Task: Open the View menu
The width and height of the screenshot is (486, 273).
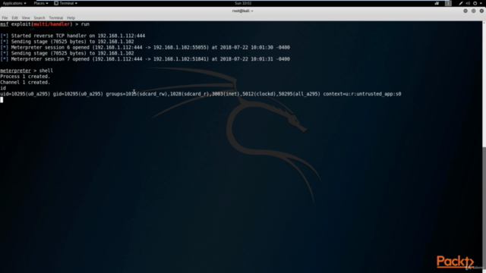Action: click(x=26, y=18)
